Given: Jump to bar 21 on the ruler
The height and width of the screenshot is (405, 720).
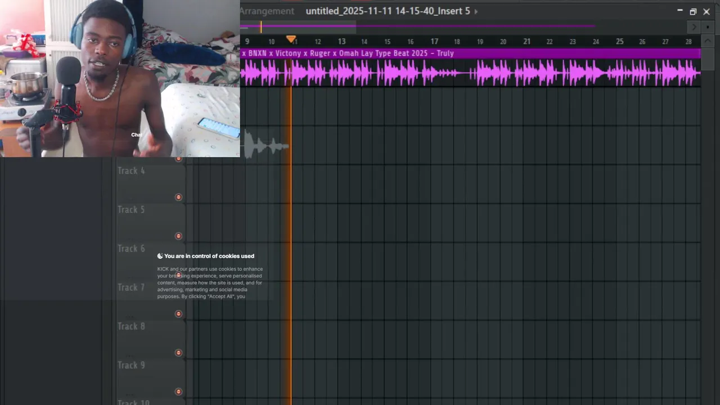Looking at the screenshot, I should pyautogui.click(x=526, y=42).
